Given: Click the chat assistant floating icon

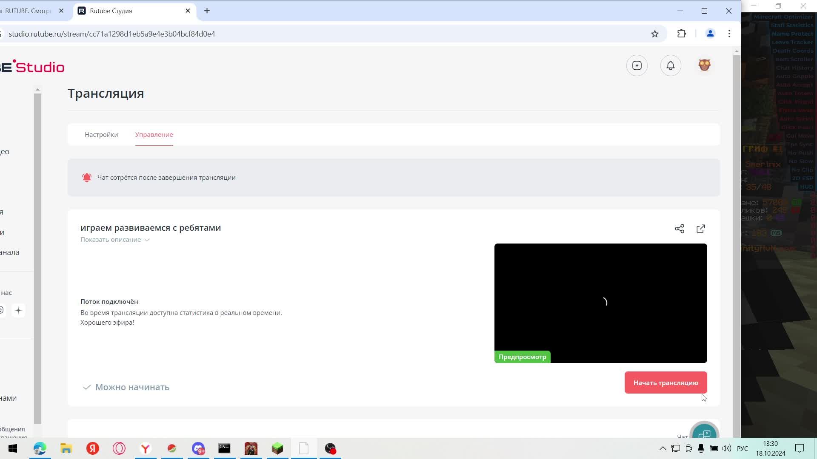Looking at the screenshot, I should tap(706, 431).
